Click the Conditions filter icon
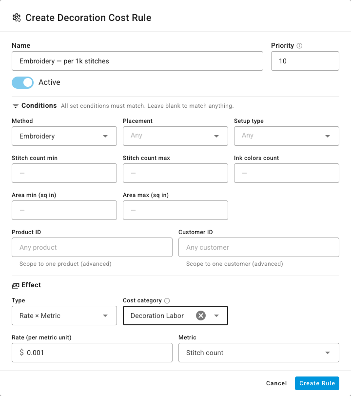 16,105
